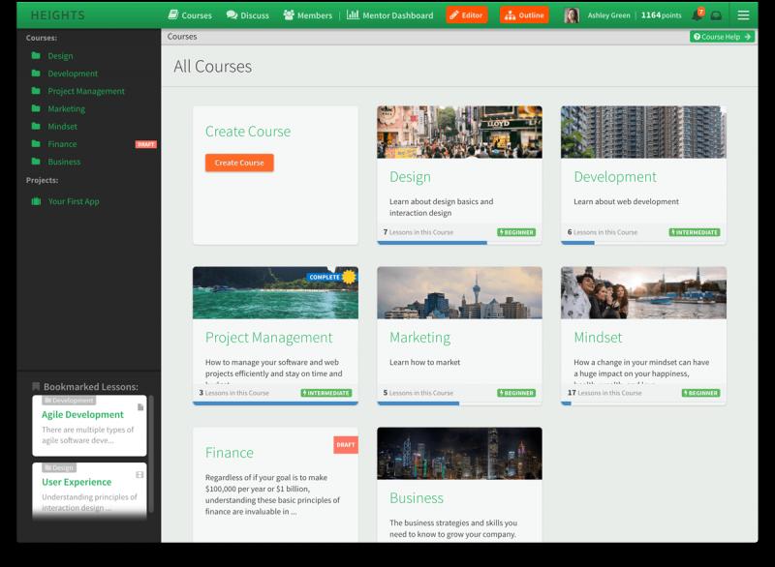Click the orange Outline button
This screenshot has width=775, height=567.
(524, 15)
